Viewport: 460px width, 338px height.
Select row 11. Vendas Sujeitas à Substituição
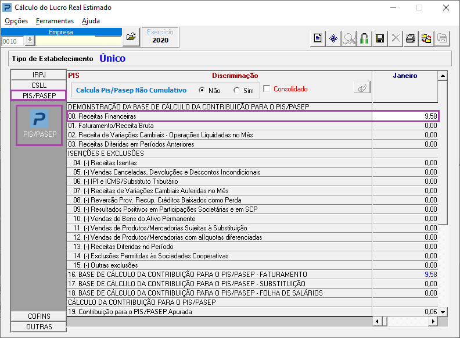(x=220, y=228)
